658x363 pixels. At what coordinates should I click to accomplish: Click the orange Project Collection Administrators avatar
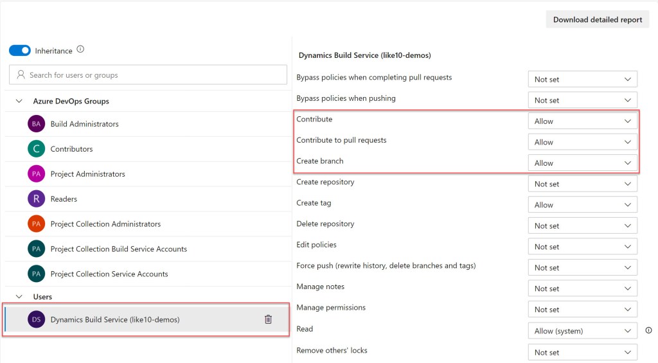[x=37, y=224]
